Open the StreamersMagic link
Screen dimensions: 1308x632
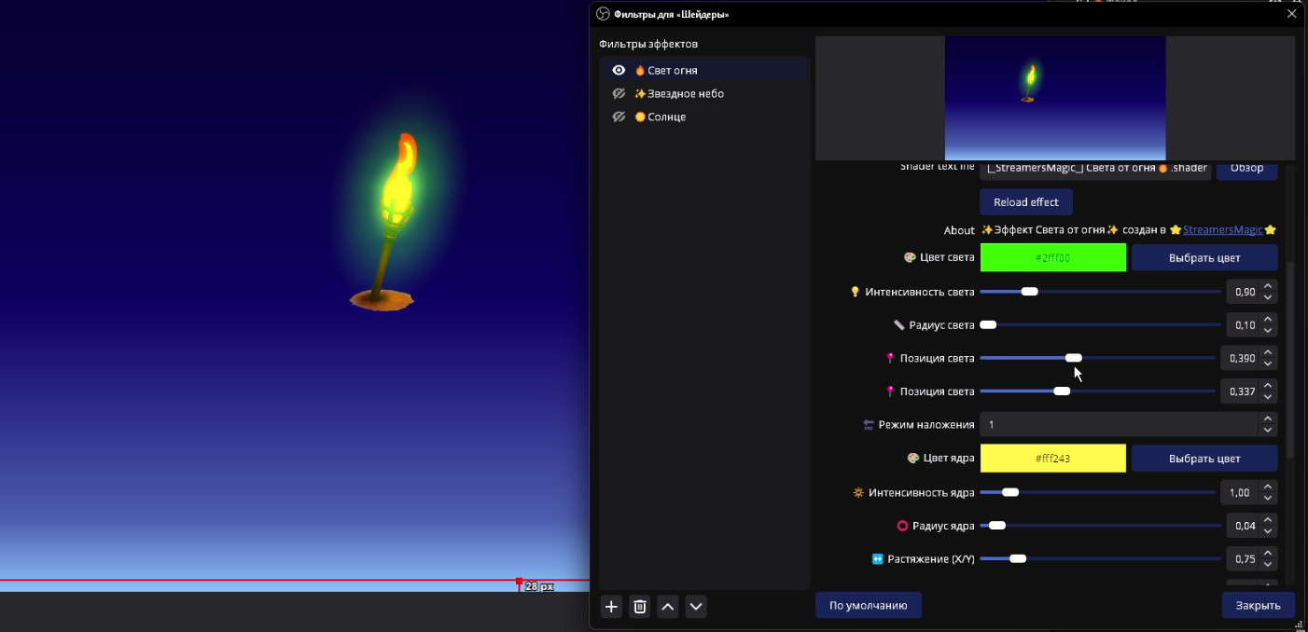(x=1222, y=230)
